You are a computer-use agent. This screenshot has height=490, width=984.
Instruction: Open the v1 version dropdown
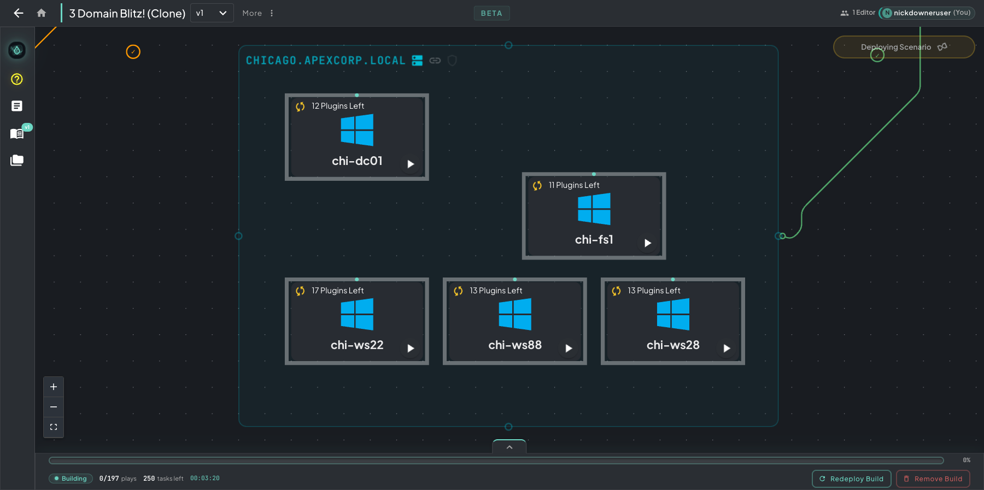tap(212, 13)
